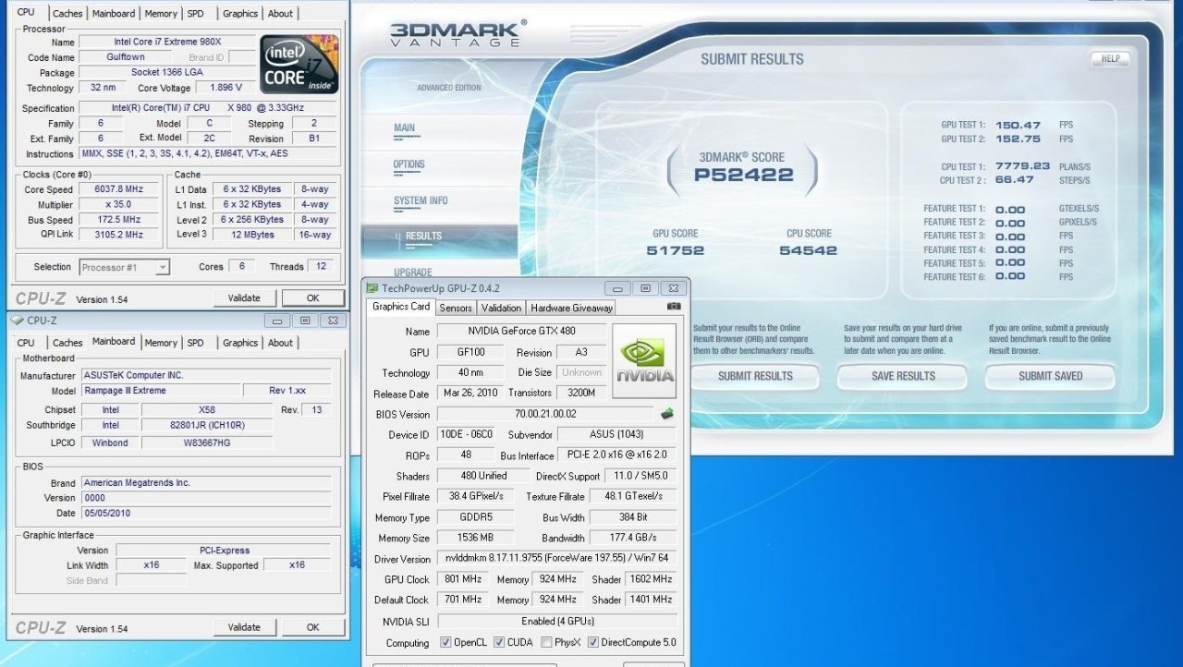Screen dimensions: 1183x667
Task: Open Memory tab in upper CPU-Z window
Action: (161, 14)
